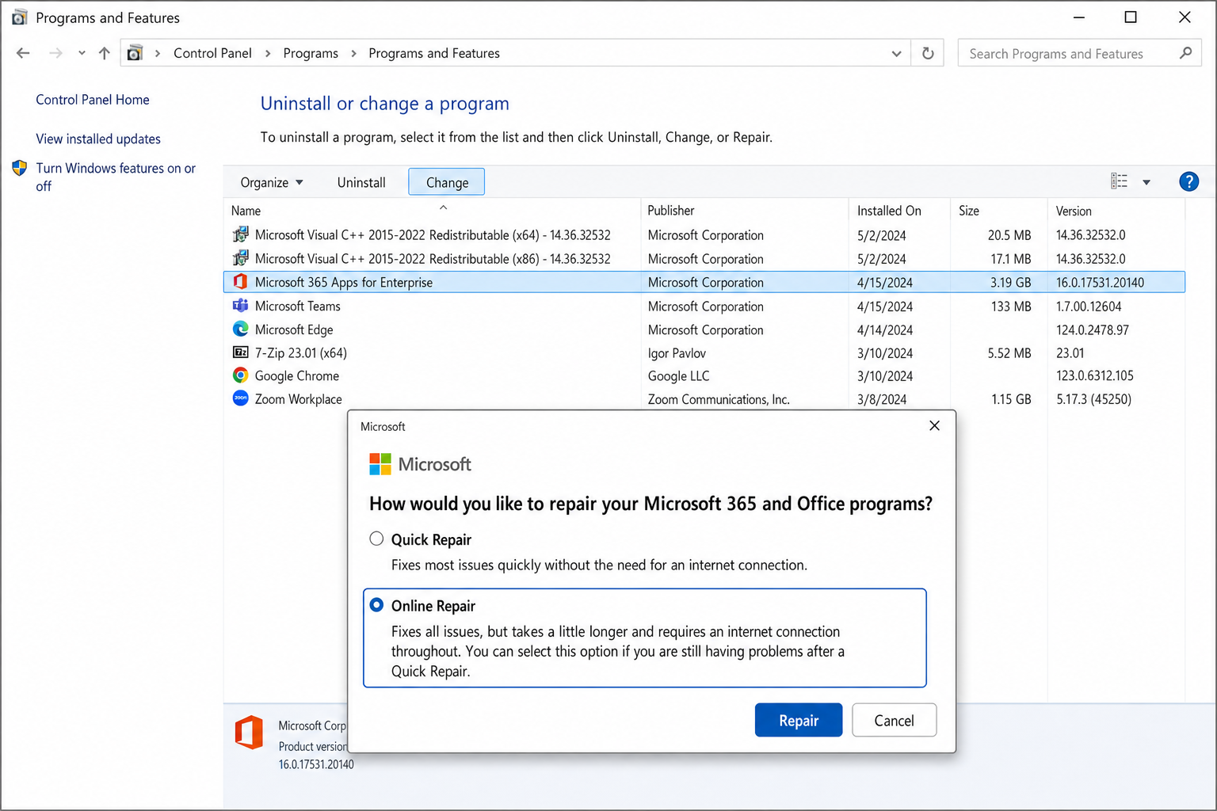This screenshot has width=1217, height=811.
Task: Open the Organize dropdown menu
Action: coord(272,182)
